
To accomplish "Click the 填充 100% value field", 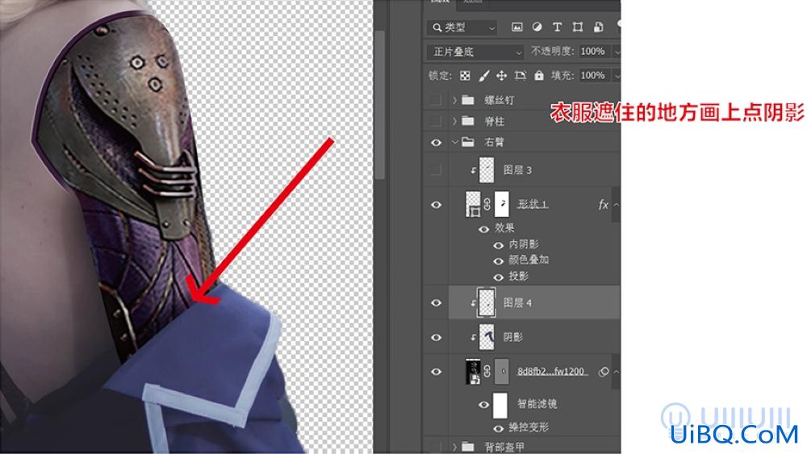I will click(x=595, y=76).
